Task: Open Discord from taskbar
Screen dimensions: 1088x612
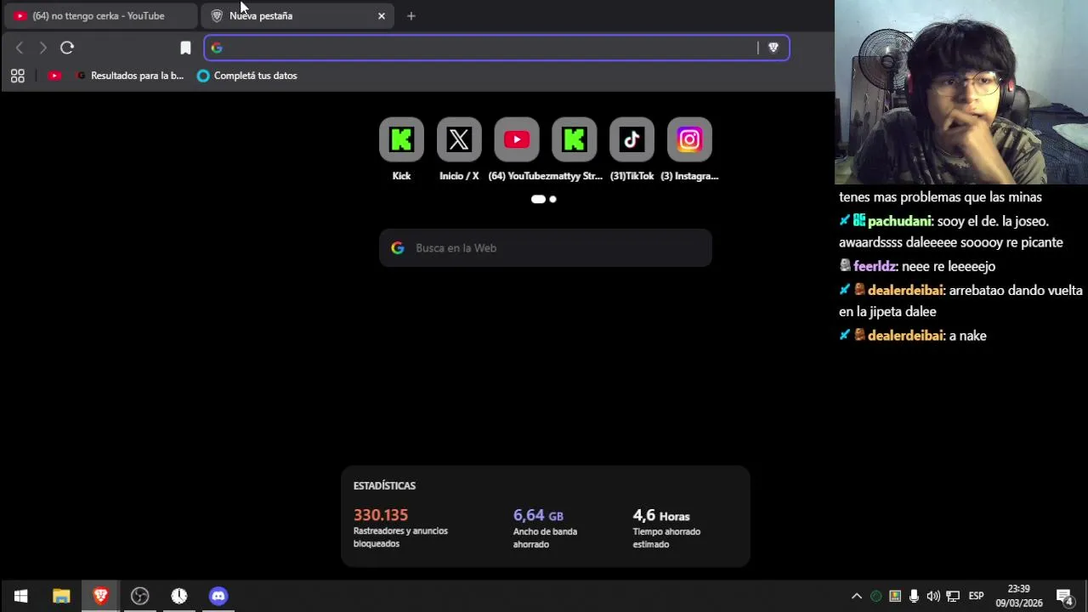Action: (218, 596)
